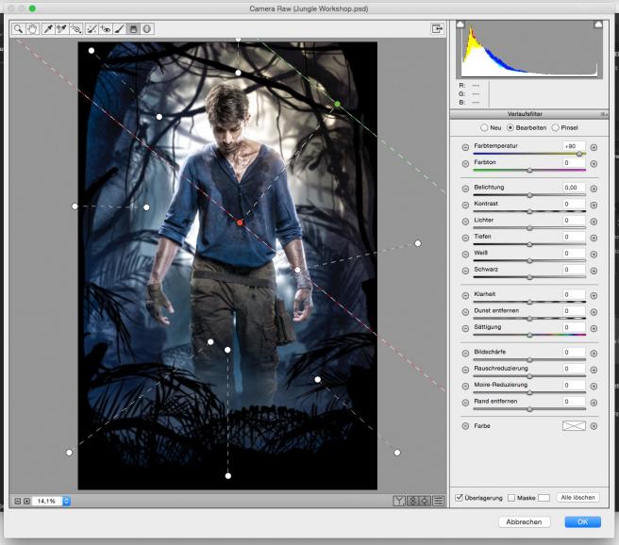Click the fullscreen toggle icon in the toolbar
The width and height of the screenshot is (619, 545).
point(437,29)
